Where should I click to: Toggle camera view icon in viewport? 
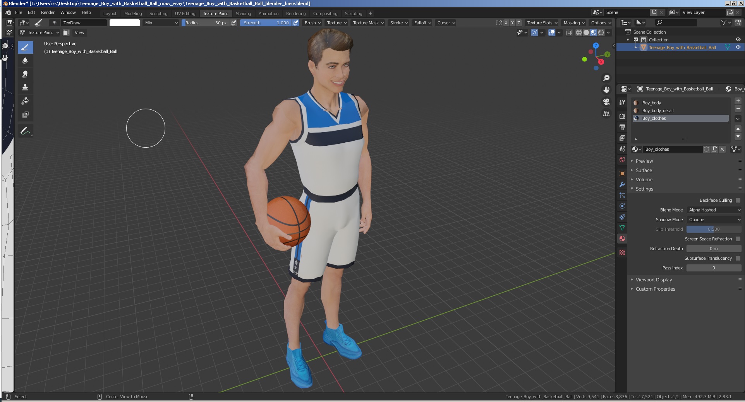coord(606,102)
